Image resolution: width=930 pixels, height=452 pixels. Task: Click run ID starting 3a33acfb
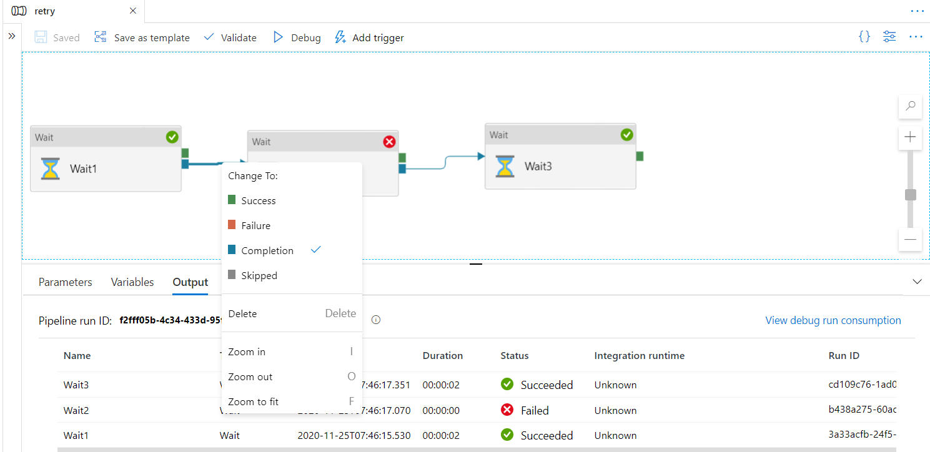[863, 435]
